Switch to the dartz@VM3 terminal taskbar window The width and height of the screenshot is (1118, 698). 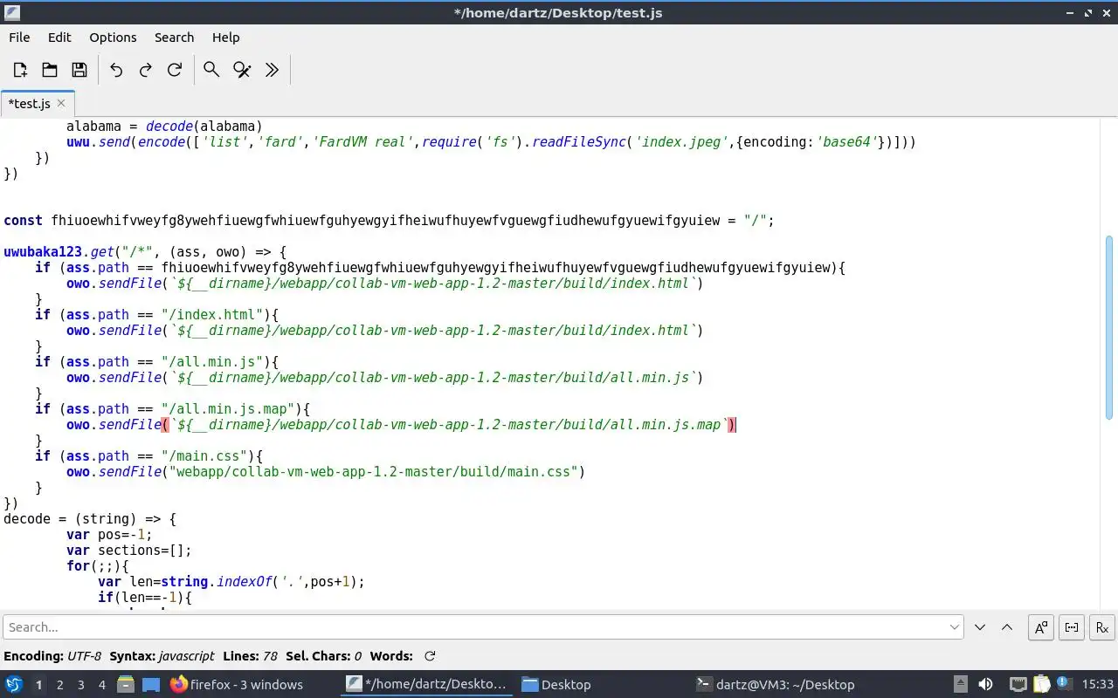point(776,685)
